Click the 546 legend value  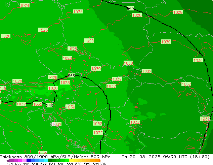pos(61,164)
